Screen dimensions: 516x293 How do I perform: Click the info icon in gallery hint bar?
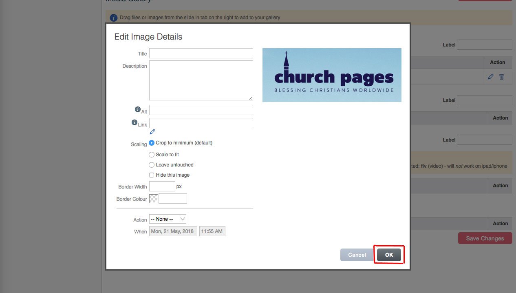114,18
